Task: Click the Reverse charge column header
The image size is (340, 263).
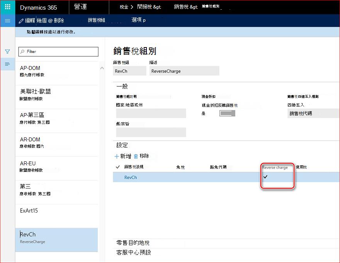Action: tap(275, 167)
